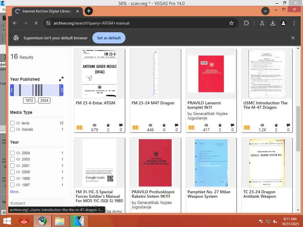Click reviews icon on PRAVILO Lanserni card
Screen dimensions: 303x227
tap(232, 125)
